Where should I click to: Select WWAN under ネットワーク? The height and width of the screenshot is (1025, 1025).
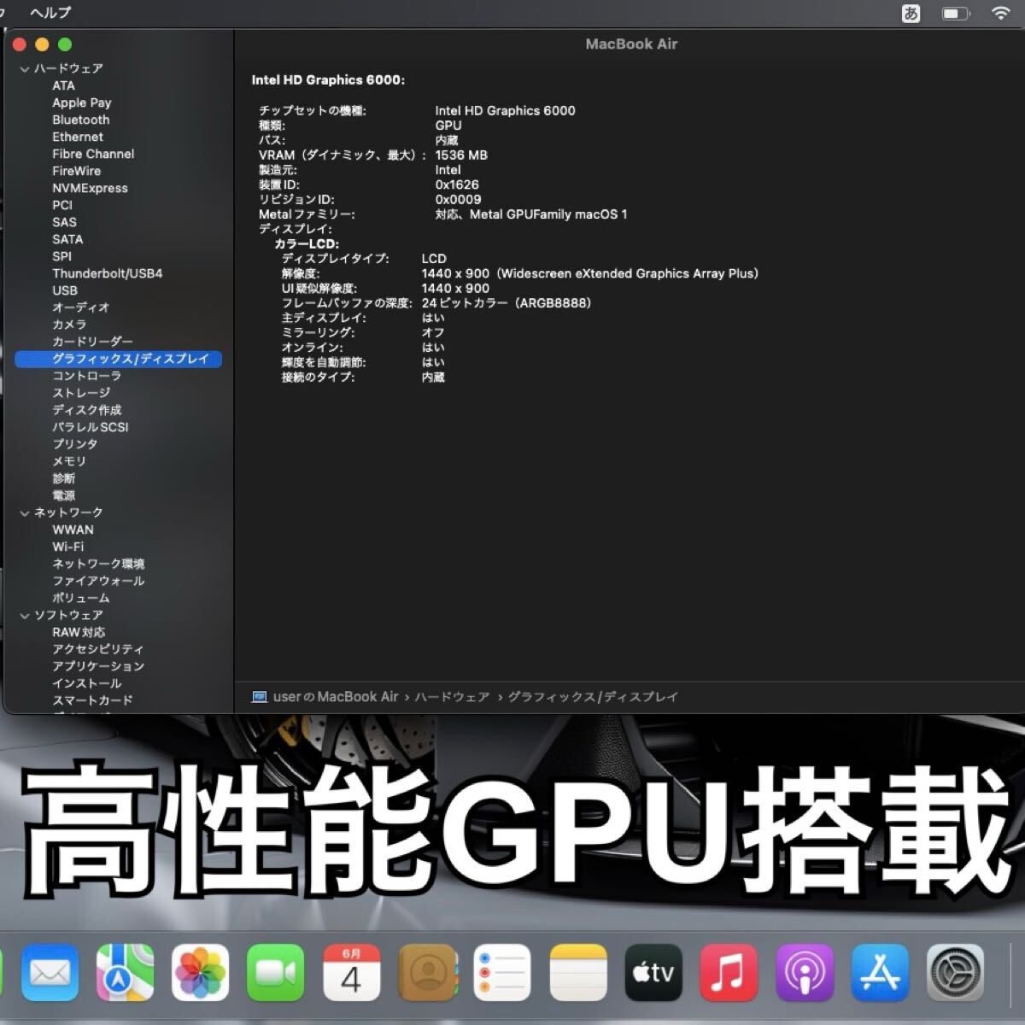73,530
